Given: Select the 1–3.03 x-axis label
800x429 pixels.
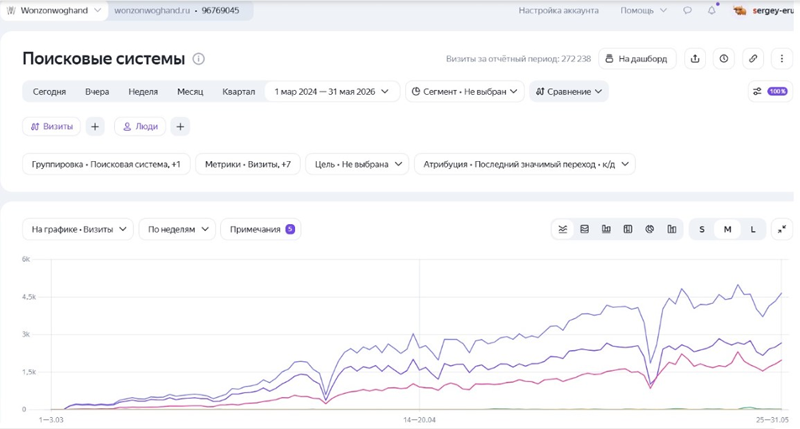Looking at the screenshot, I should tap(51, 420).
